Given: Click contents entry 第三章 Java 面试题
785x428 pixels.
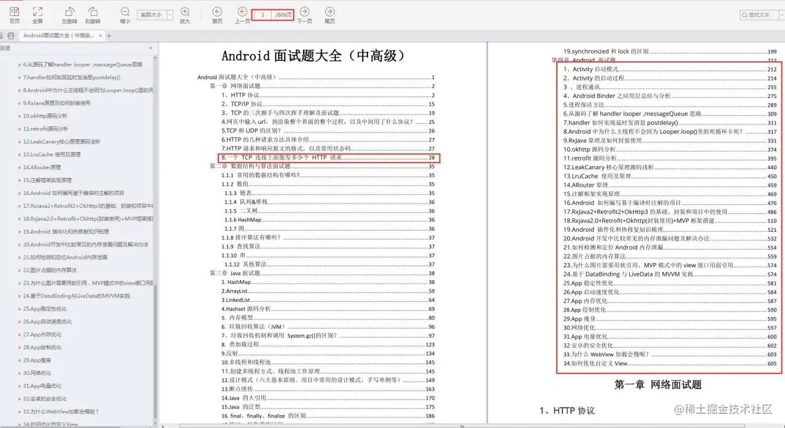Looking at the screenshot, I should pos(322,273).
